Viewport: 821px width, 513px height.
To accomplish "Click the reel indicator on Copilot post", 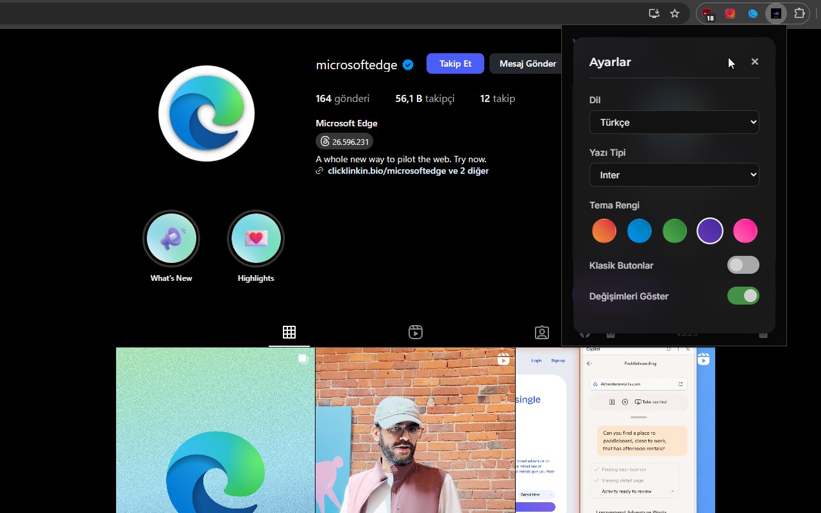I will click(x=704, y=359).
